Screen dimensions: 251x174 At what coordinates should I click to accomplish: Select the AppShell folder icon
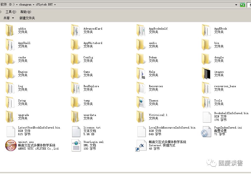tap(10, 44)
